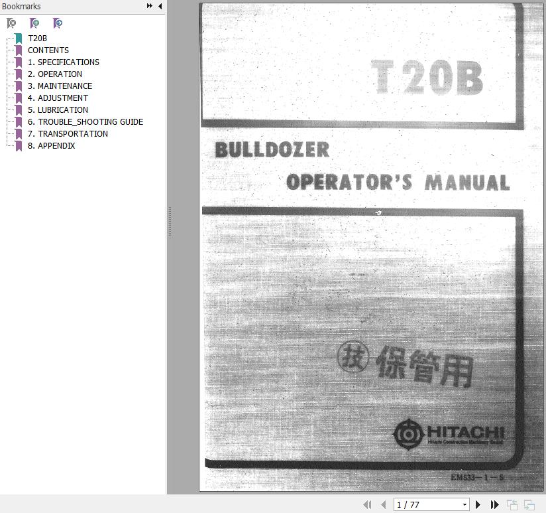
Task: Select the 5. LUBRICATION bookmark
Action: click(x=58, y=110)
